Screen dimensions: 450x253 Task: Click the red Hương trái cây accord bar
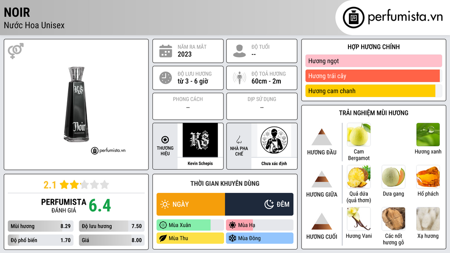[374, 76]
